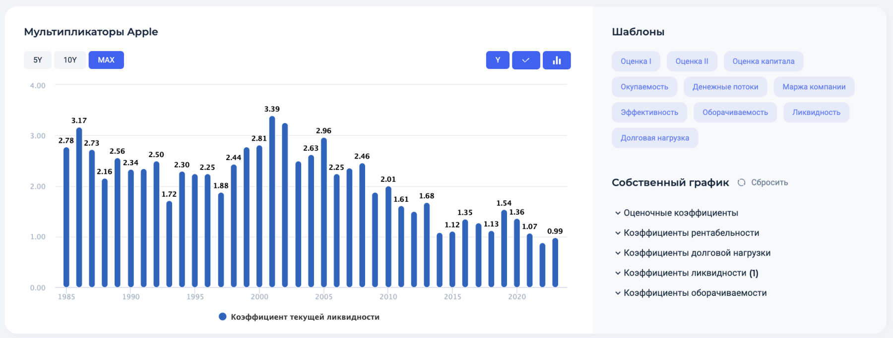The width and height of the screenshot is (893, 338).
Task: Apply the Оценка I template
Action: click(636, 61)
